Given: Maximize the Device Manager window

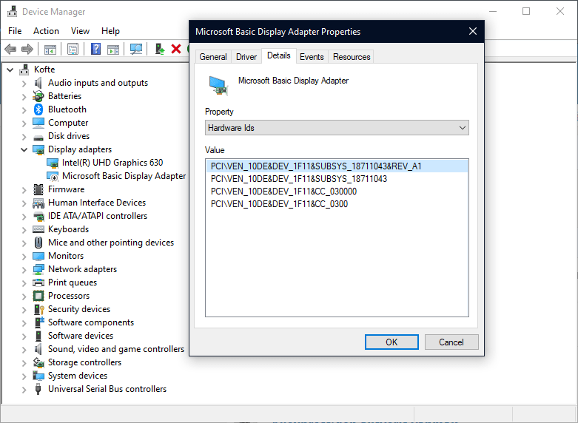Looking at the screenshot, I should 526,11.
